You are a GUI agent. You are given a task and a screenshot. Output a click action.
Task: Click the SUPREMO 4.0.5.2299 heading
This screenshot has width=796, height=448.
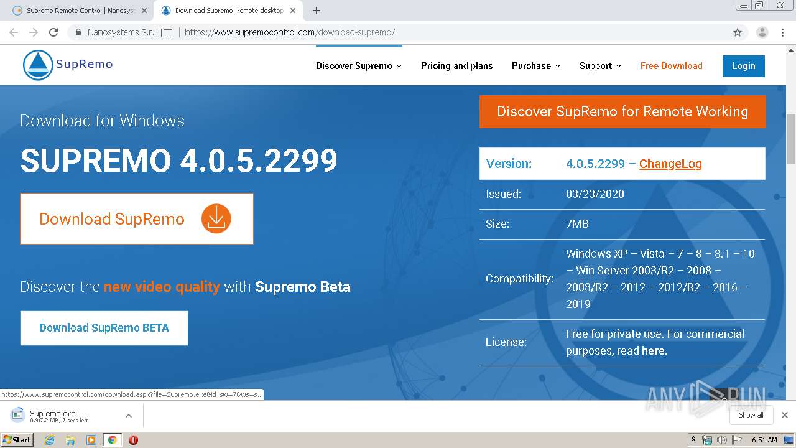(x=179, y=161)
